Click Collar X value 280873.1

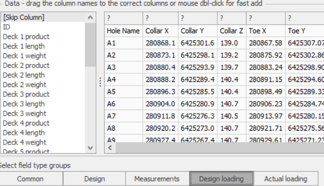coord(161,55)
